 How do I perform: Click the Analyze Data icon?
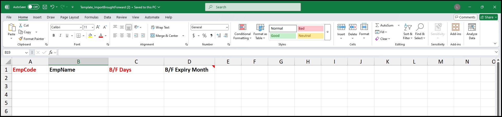click(x=472, y=27)
